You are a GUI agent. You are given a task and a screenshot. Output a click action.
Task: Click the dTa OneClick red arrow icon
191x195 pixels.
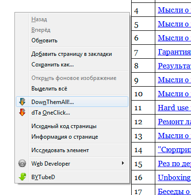[x=22, y=112]
